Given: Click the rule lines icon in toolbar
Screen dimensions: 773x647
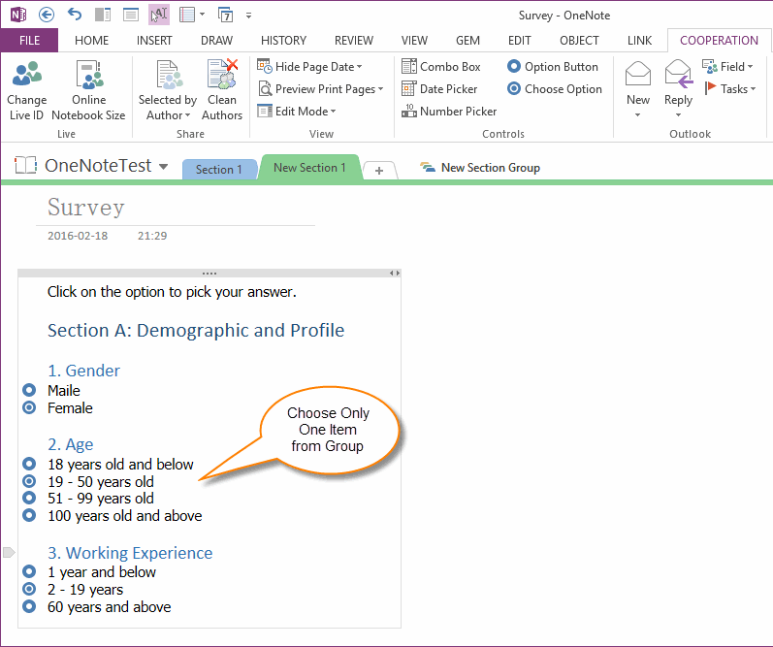Looking at the screenshot, I should [x=187, y=15].
